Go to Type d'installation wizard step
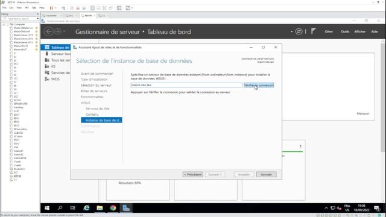 pyautogui.click(x=94, y=79)
